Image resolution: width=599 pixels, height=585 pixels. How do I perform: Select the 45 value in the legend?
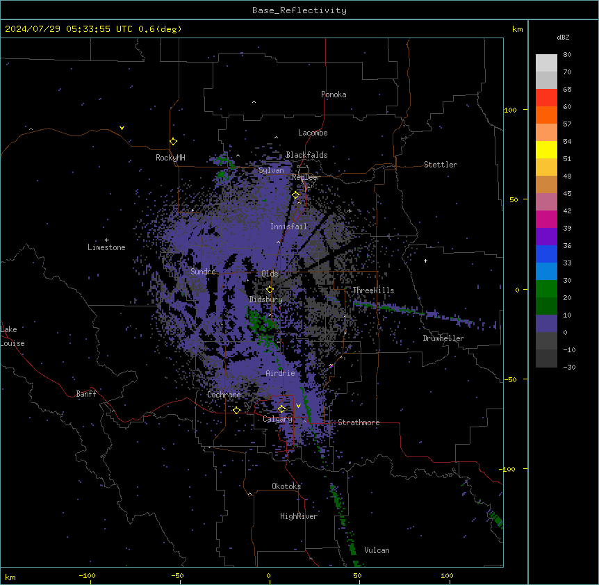[x=567, y=194]
